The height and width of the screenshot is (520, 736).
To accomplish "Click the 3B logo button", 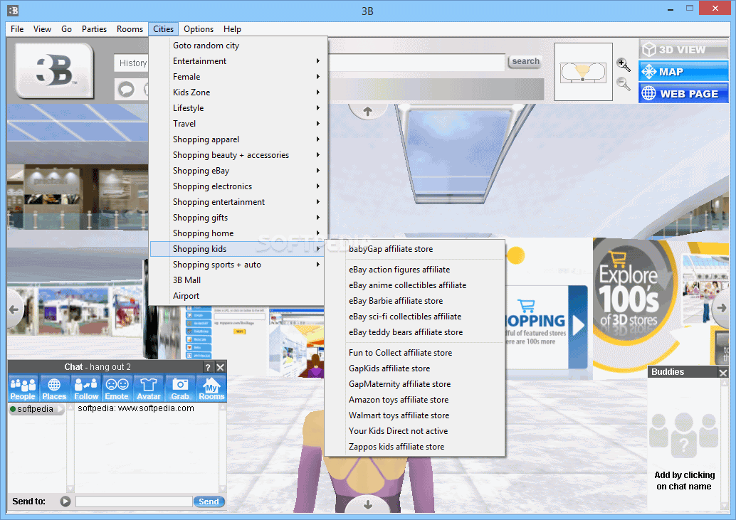I will (x=54, y=70).
